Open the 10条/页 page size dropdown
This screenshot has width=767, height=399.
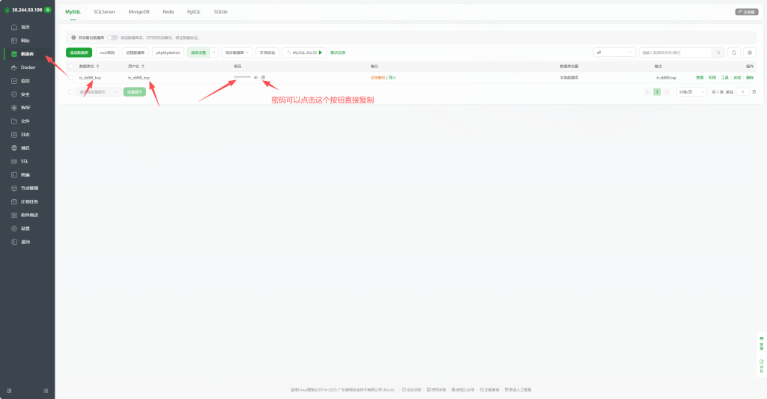(691, 91)
